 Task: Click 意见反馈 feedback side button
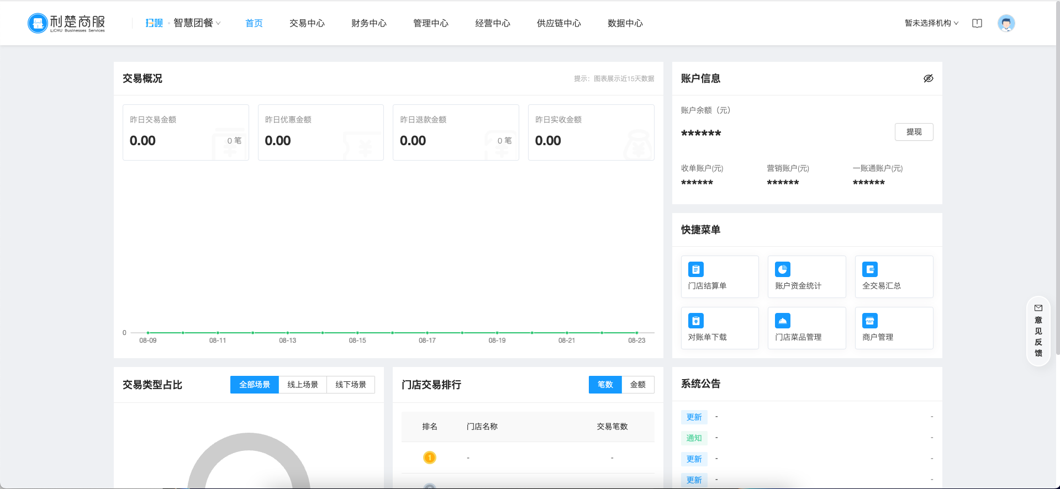[x=1038, y=331]
